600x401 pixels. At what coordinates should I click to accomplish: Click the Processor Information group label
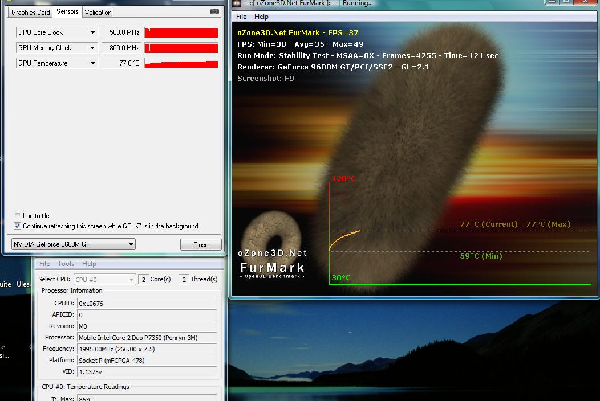coord(72,291)
